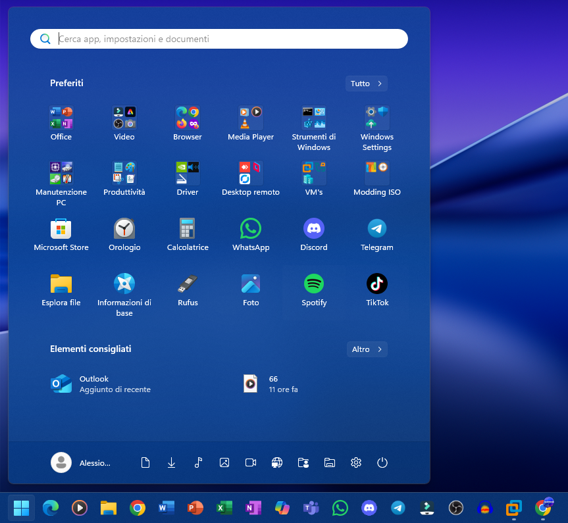Launch Informazioni di base

pyautogui.click(x=124, y=295)
